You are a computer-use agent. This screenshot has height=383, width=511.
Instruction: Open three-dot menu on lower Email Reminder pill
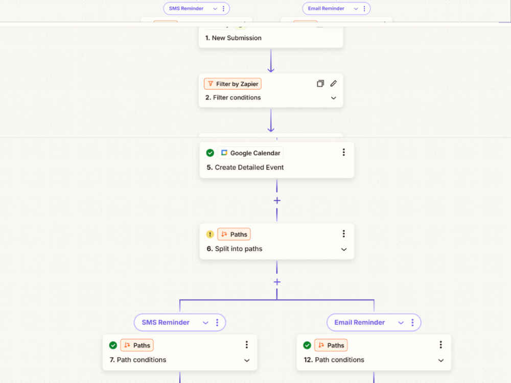[412, 322]
